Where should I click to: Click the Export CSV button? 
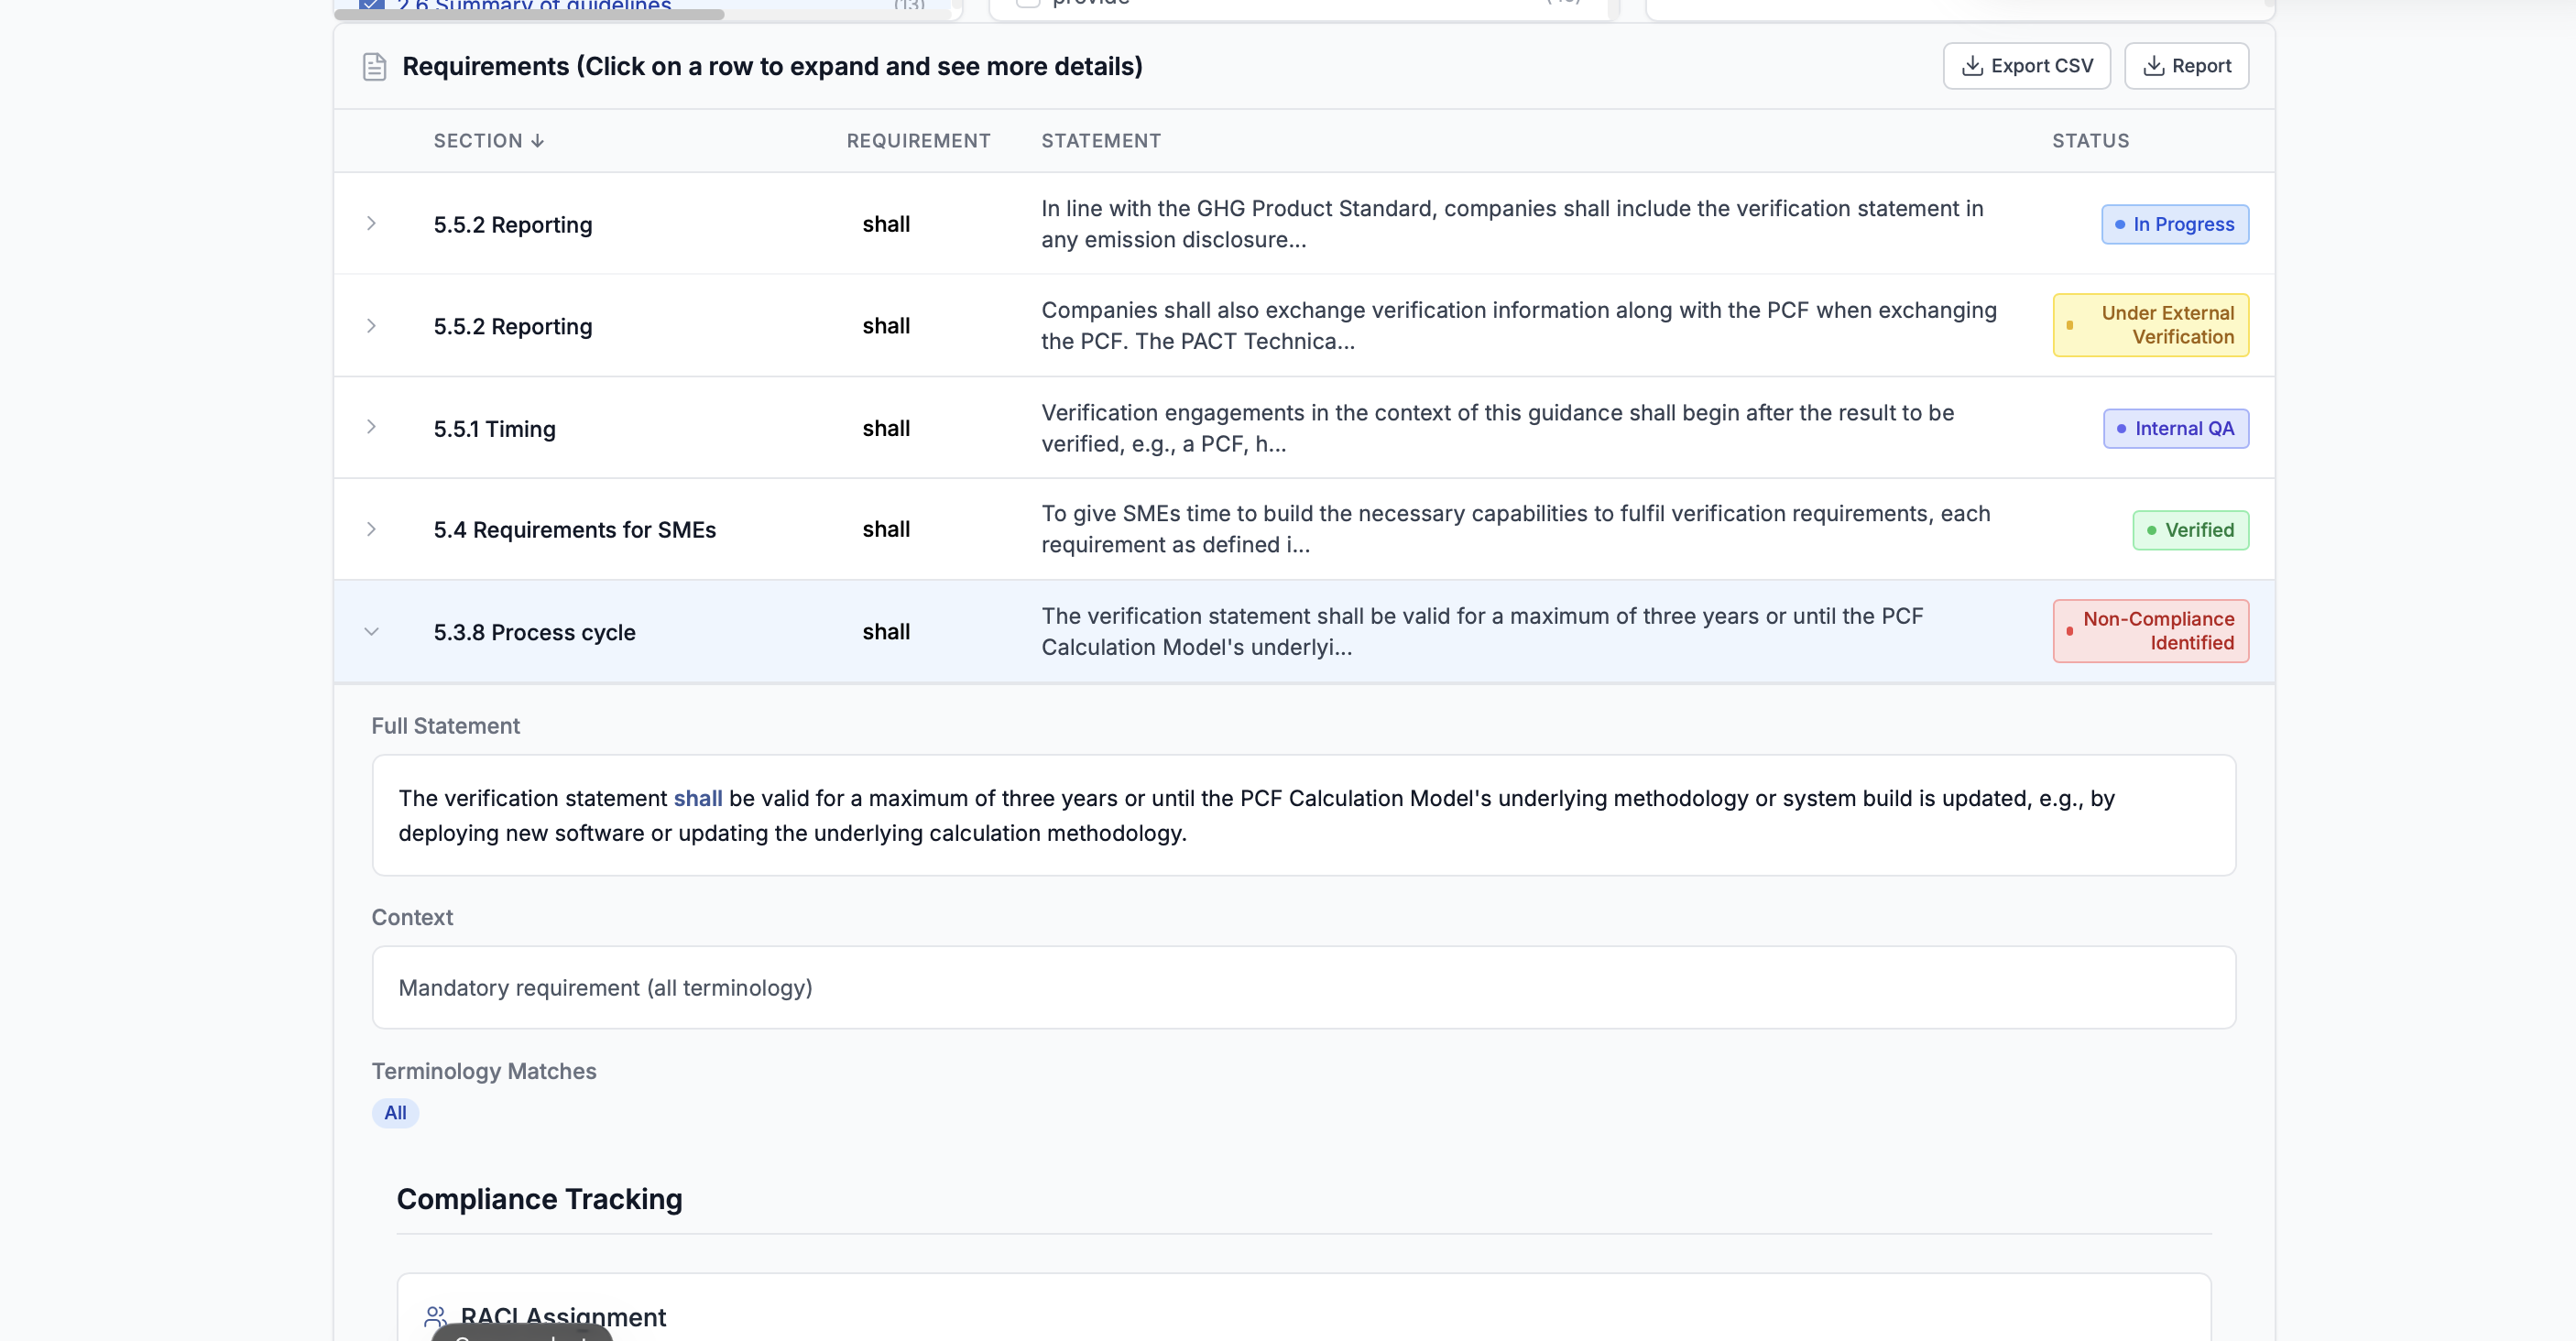2026,65
